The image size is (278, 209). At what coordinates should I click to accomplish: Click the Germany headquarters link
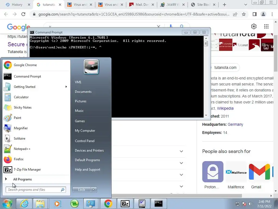click(x=235, y=124)
